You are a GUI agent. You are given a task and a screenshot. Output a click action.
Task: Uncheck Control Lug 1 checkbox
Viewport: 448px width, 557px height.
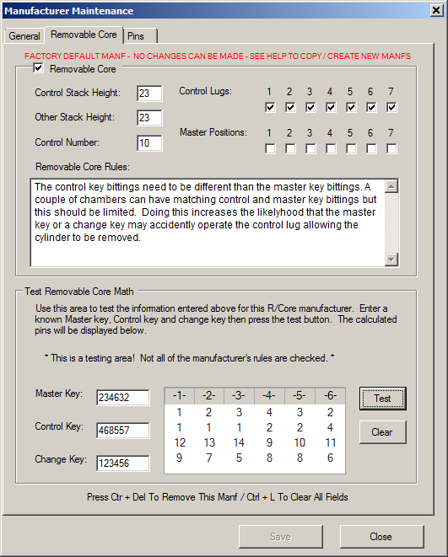click(270, 107)
